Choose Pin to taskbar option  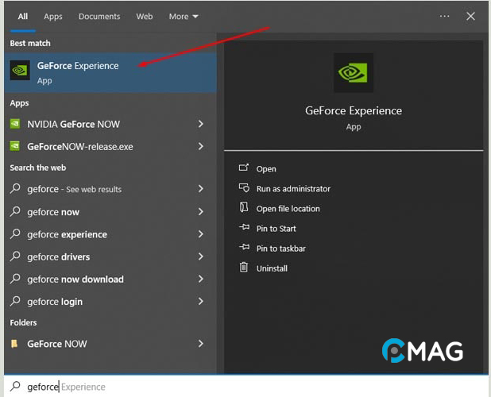[x=280, y=249]
